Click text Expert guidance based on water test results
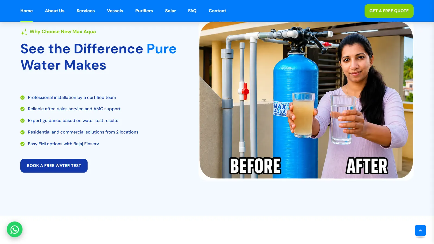This screenshot has width=434, height=244. tap(73, 121)
